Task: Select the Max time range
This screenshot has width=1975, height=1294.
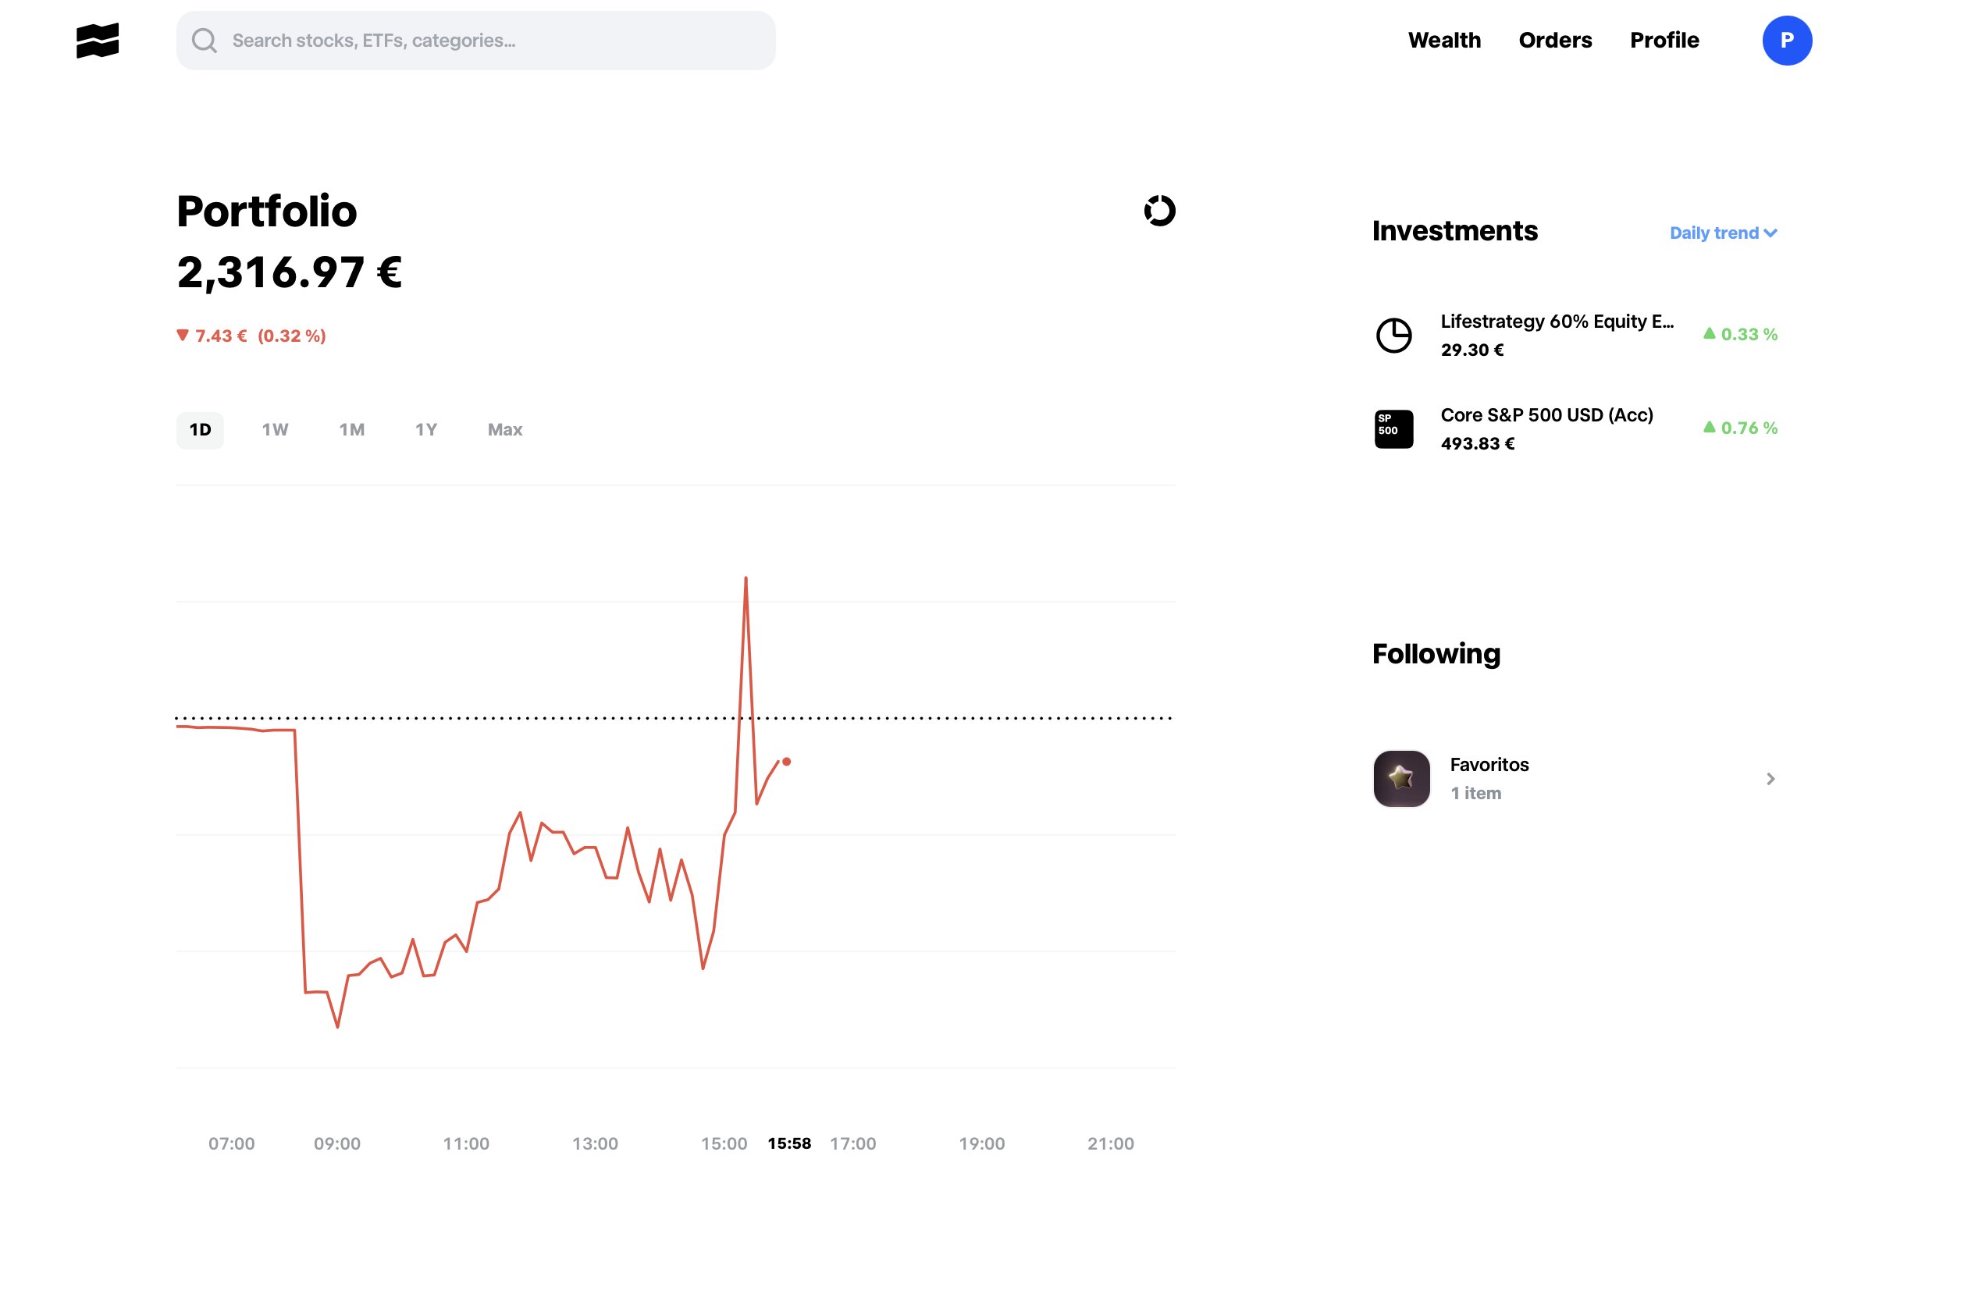Action: tap(504, 430)
